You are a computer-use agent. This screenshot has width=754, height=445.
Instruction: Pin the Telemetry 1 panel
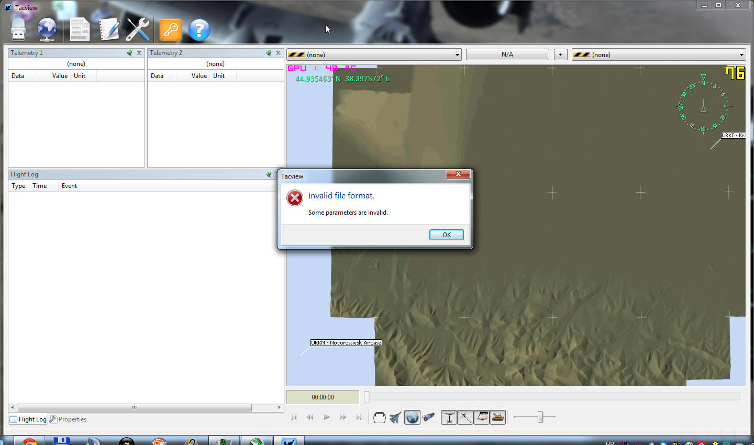pyautogui.click(x=129, y=53)
